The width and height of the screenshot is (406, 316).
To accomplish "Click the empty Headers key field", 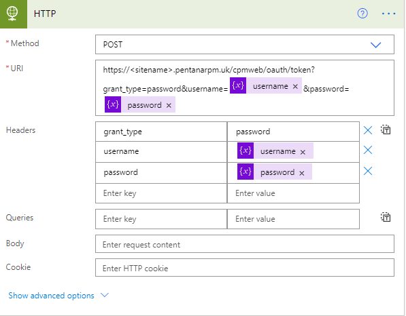I will [x=161, y=193].
